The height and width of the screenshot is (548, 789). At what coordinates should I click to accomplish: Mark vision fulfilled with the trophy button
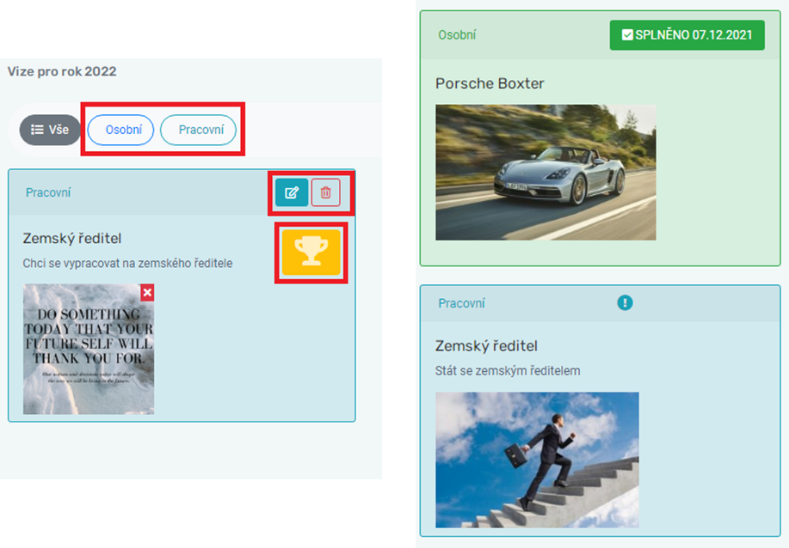(311, 253)
